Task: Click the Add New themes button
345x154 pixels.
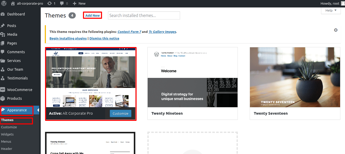Action: click(92, 15)
